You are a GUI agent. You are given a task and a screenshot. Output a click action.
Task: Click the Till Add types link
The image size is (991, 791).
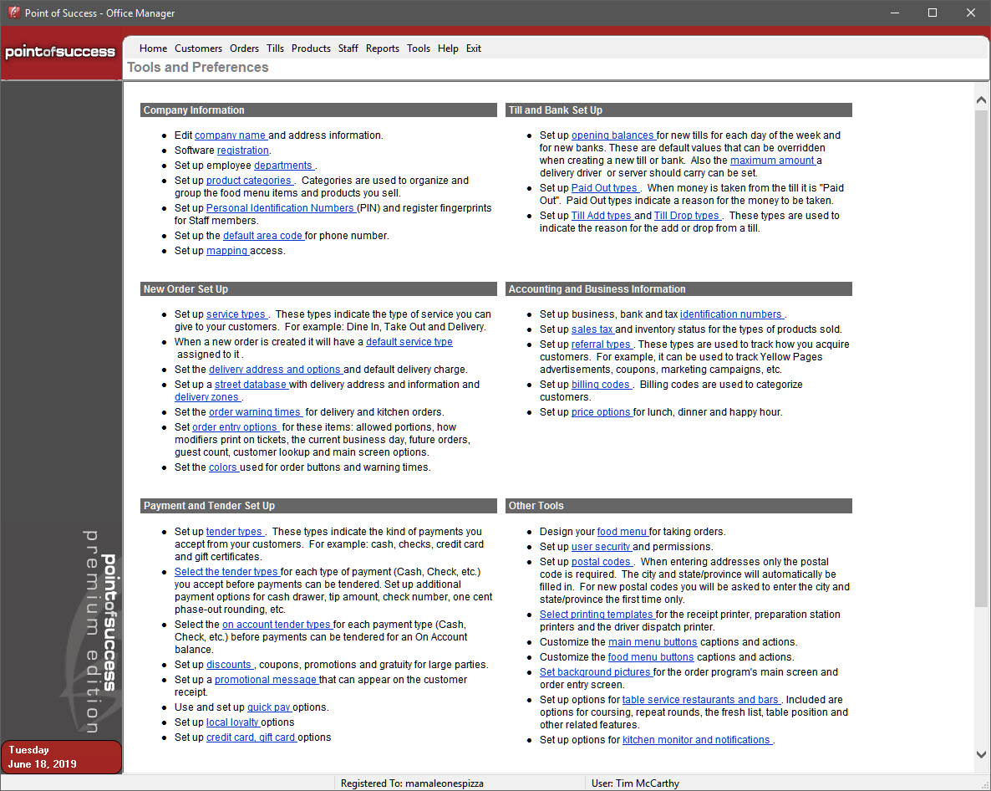(602, 216)
